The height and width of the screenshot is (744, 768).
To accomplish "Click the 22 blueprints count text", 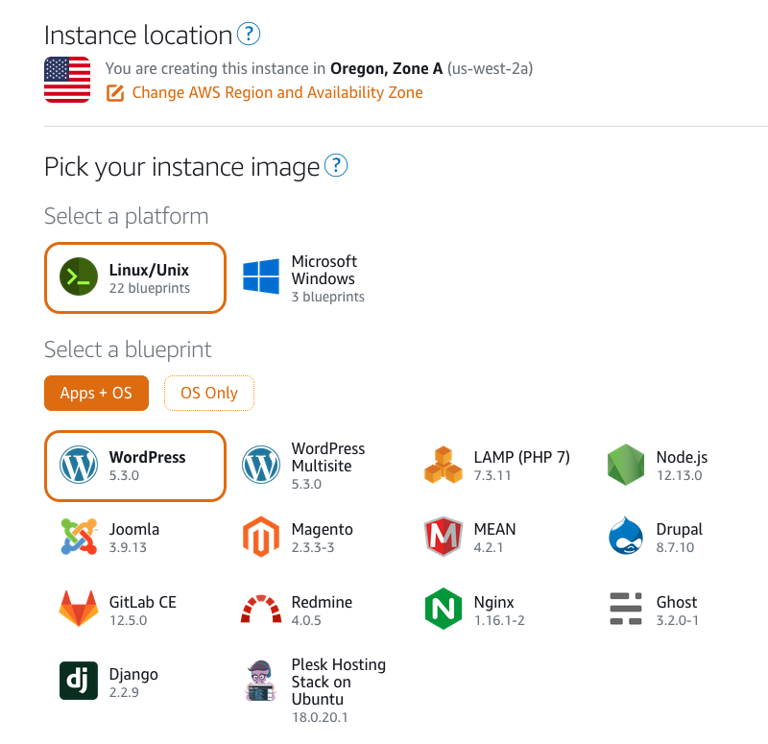I will tap(150, 288).
